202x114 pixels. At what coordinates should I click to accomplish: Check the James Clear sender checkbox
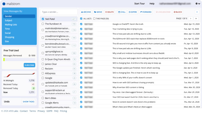click(x=43, y=64)
